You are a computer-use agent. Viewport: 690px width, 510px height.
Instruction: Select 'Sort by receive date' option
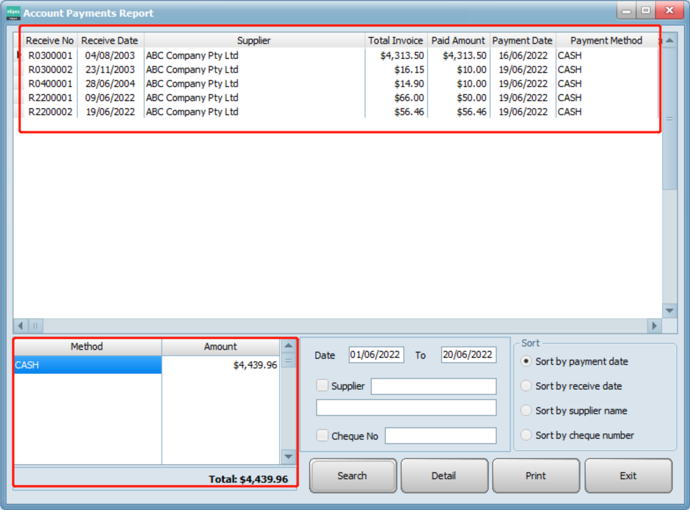(x=526, y=386)
